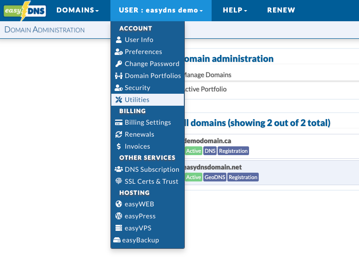Select Renewals under Billing

pyautogui.click(x=147, y=134)
